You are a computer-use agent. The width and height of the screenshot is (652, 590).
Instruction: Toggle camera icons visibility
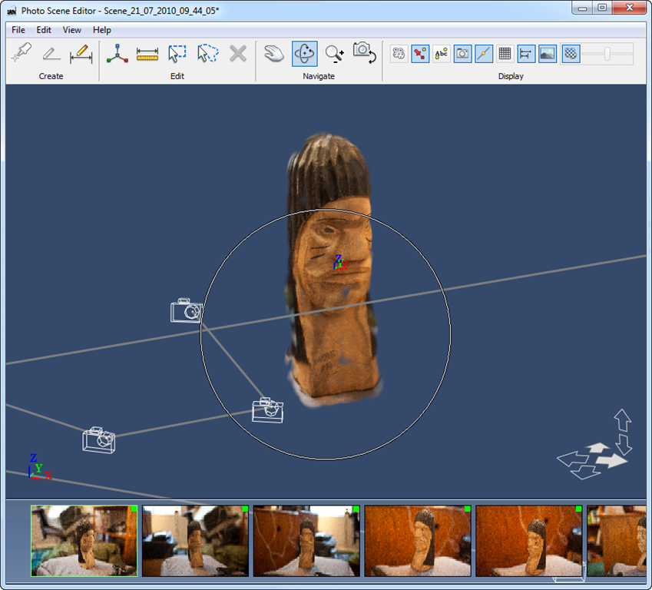pos(462,53)
